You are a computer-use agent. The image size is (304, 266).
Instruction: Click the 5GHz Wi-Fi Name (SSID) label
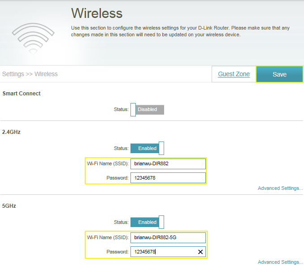click(108, 237)
